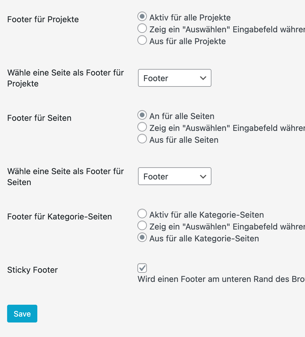
Task: Select "Aktiv für alle Projekte" radio button
Action: tap(142, 17)
